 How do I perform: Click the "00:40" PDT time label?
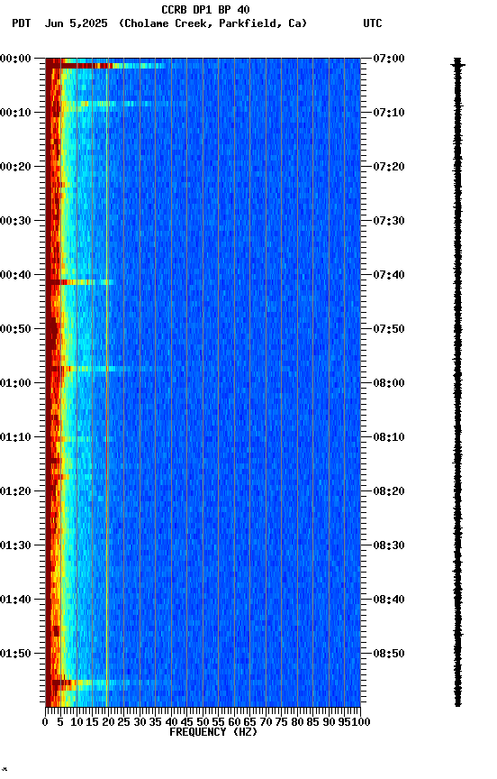point(15,275)
